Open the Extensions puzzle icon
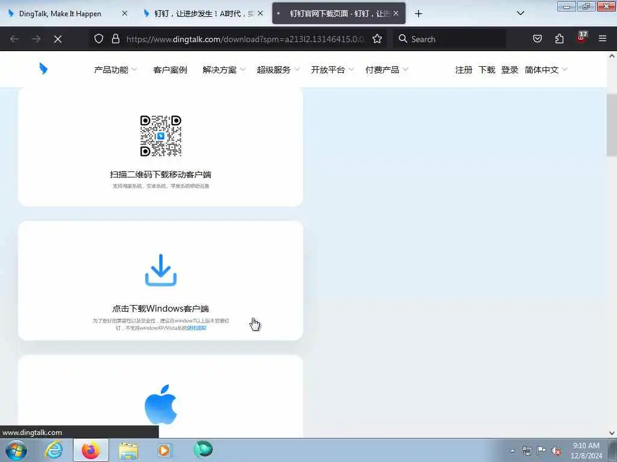Screen dimensions: 617x462 click(559, 38)
